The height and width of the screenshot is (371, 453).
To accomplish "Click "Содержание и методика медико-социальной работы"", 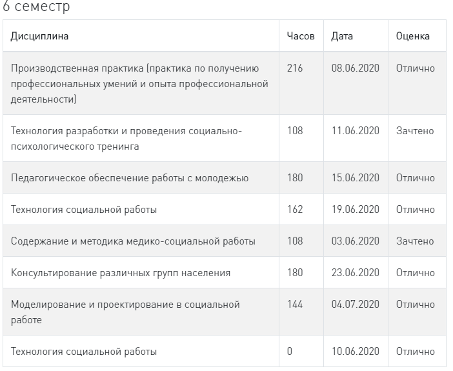I will (x=133, y=241).
